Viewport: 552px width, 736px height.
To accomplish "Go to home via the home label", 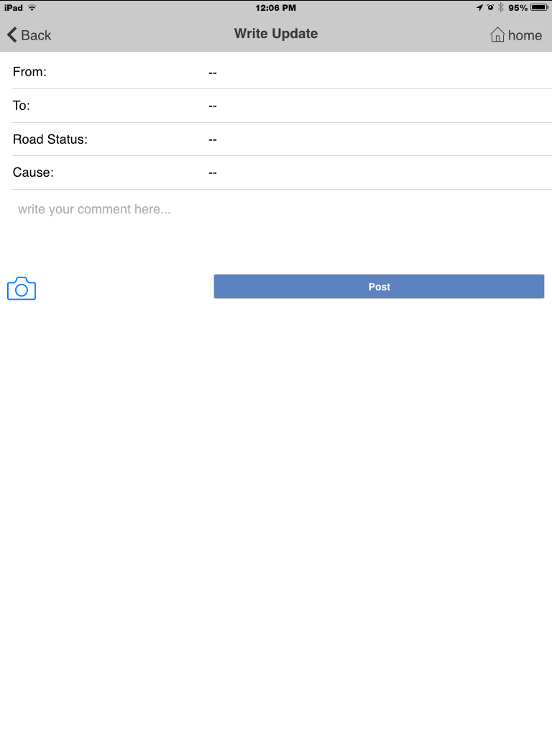I will coord(525,35).
